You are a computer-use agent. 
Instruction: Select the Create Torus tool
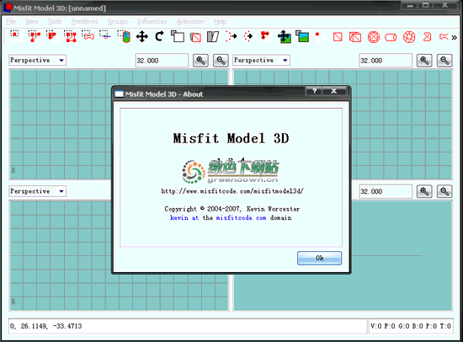[x=409, y=37]
